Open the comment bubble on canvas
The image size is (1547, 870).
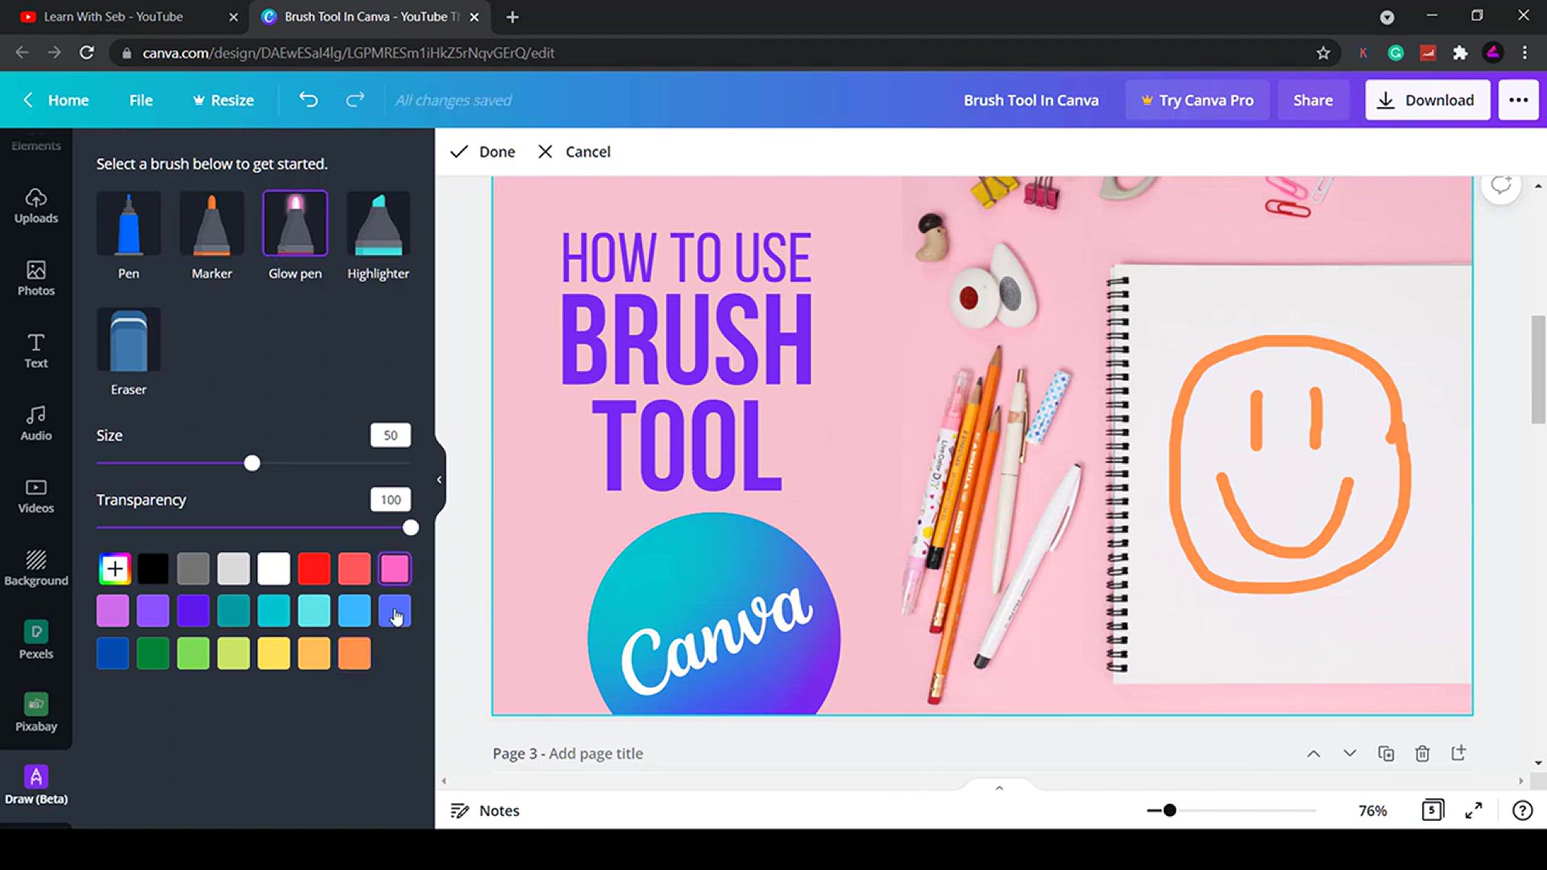coord(1501,185)
